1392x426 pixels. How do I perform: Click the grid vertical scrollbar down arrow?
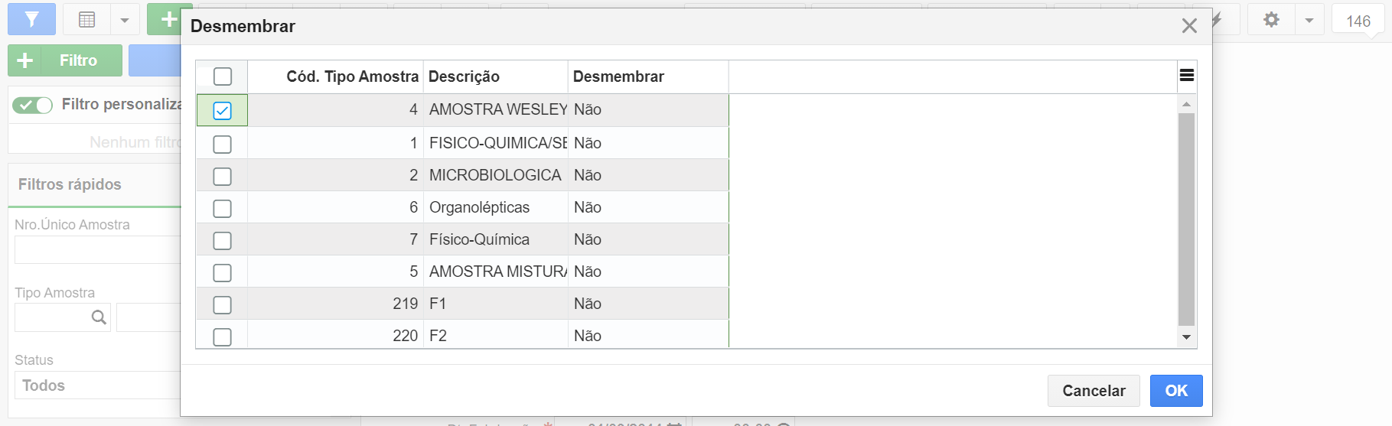(x=1186, y=337)
